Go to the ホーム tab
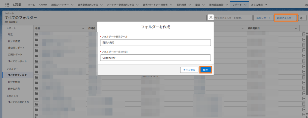Image resolution: width=308 pixels, height=118 pixels. (x=31, y=5)
